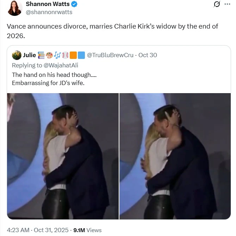
Task: Open the @TruBluBrewCru handle
Action: (111, 55)
